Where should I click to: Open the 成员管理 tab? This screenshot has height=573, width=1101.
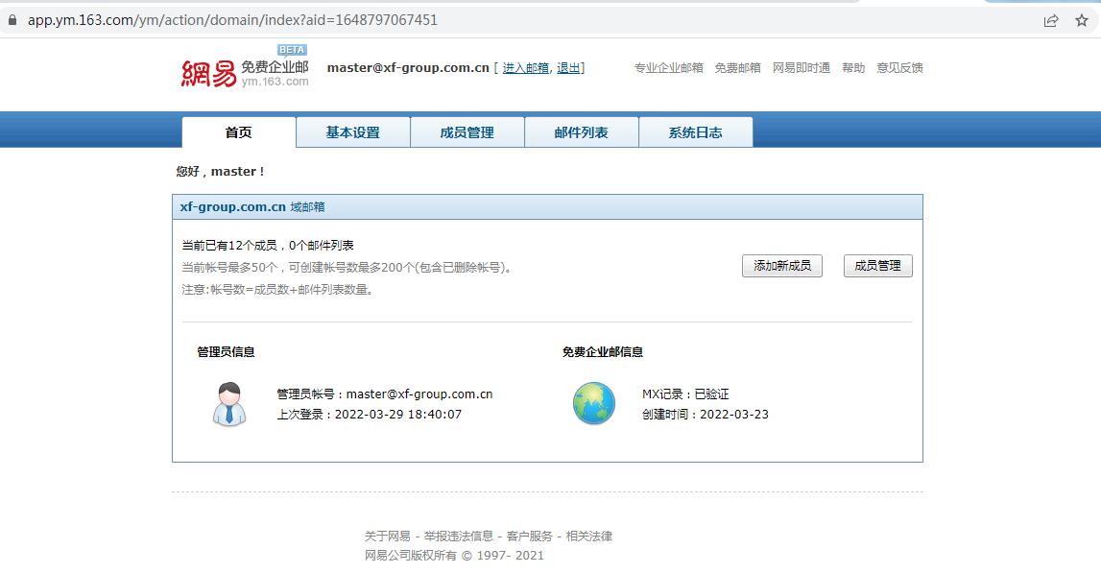[467, 132]
